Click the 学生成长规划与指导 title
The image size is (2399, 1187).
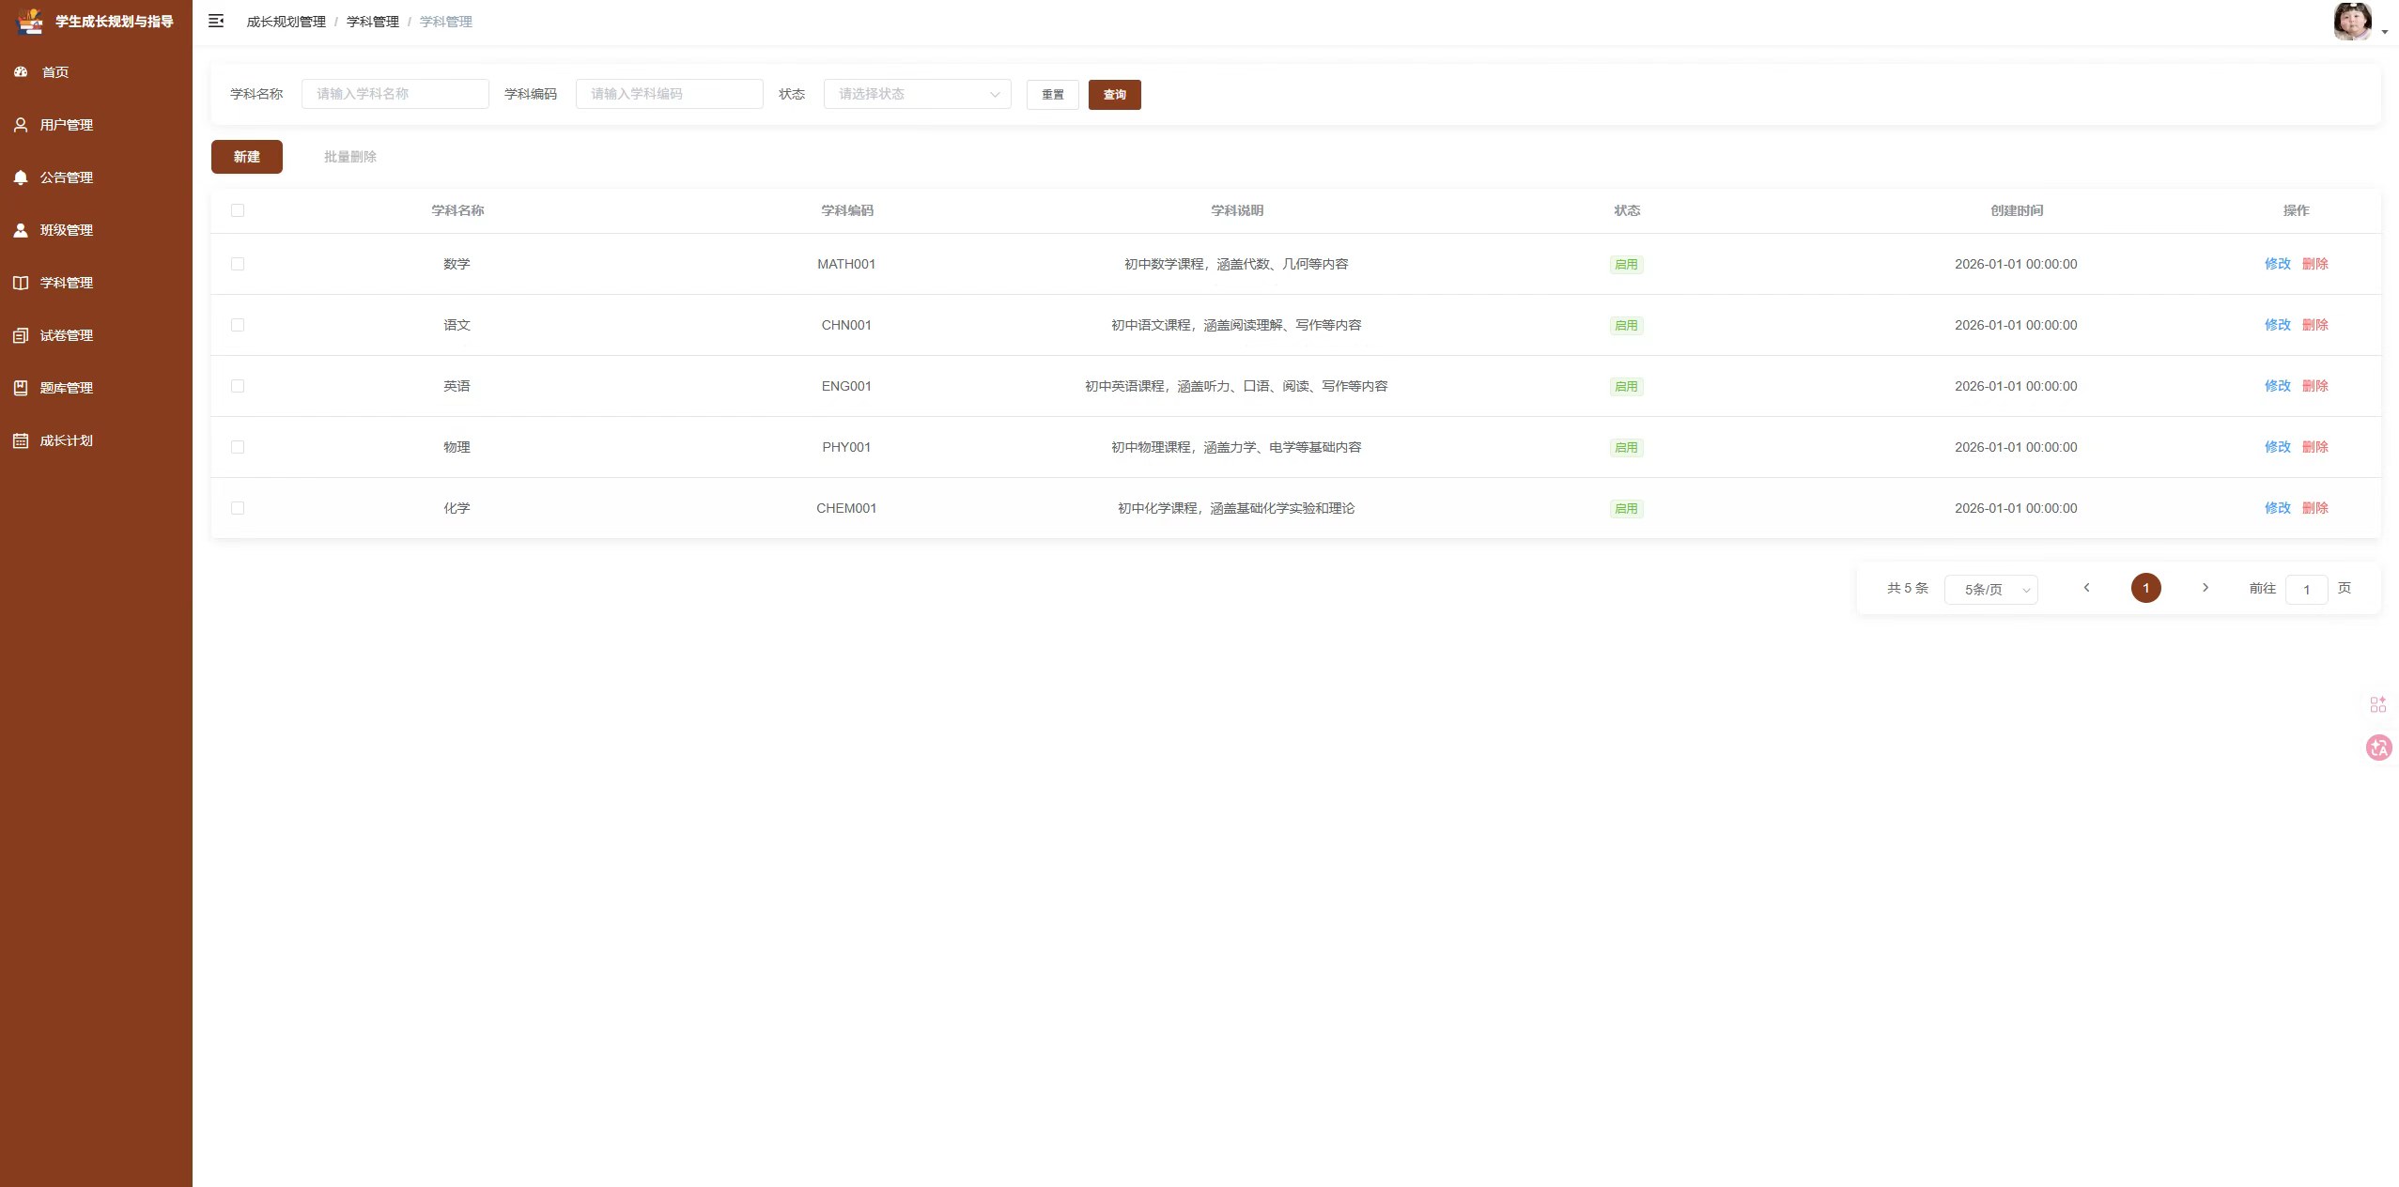(x=115, y=21)
